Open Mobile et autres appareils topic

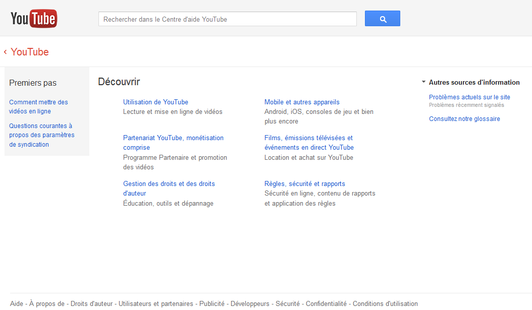pyautogui.click(x=302, y=102)
